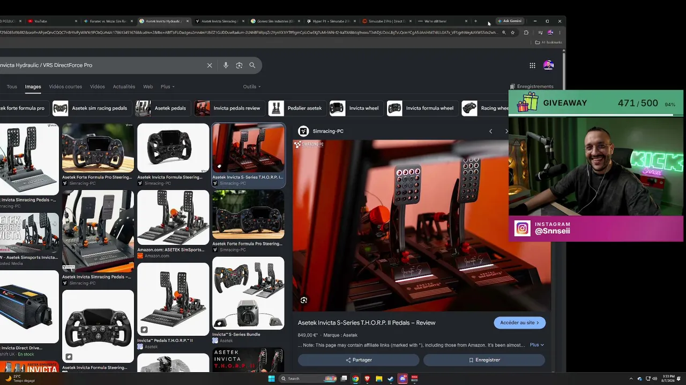Switch to the Simucube 2 Pro browser tab
Image resolution: width=686 pixels, height=385 pixels.
point(386,21)
